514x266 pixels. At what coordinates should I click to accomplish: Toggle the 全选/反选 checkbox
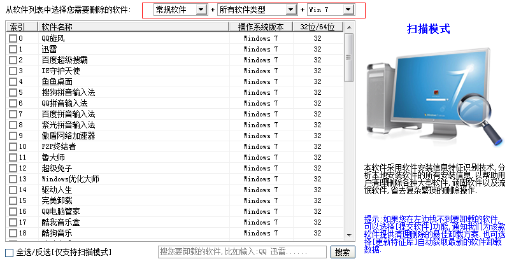pos(9,253)
